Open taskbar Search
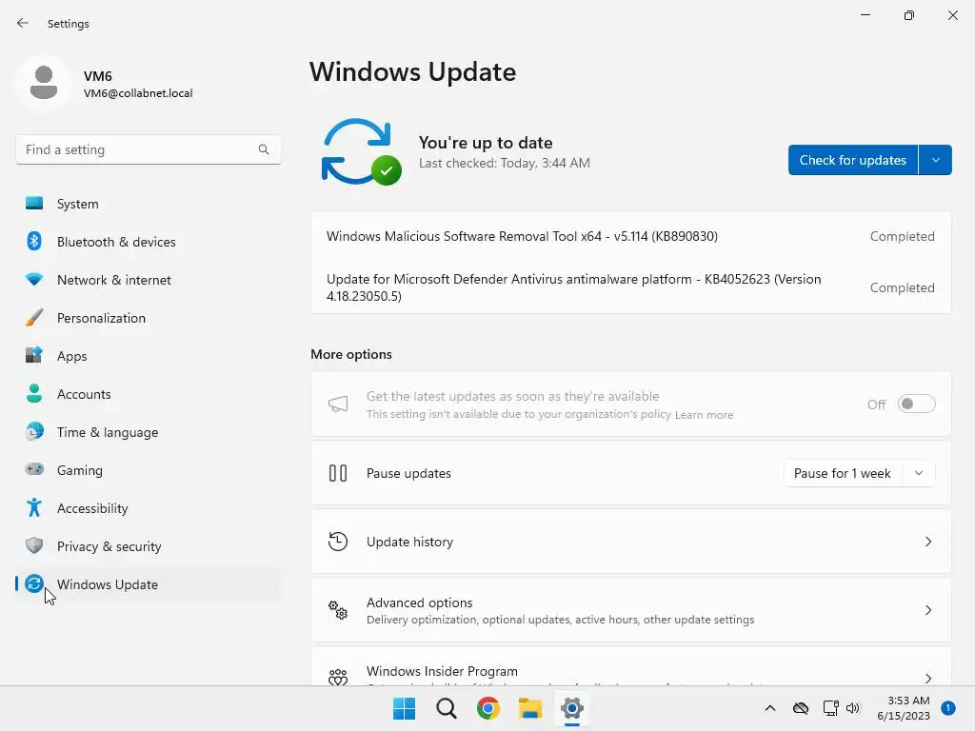The image size is (975, 731). tap(447, 708)
